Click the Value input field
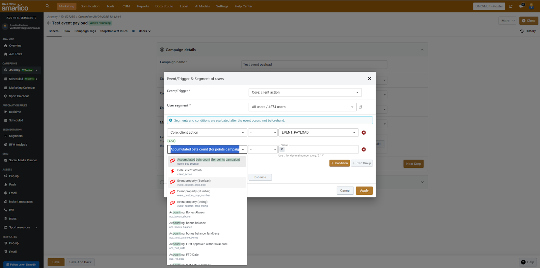The width and height of the screenshot is (540, 268). click(321, 149)
